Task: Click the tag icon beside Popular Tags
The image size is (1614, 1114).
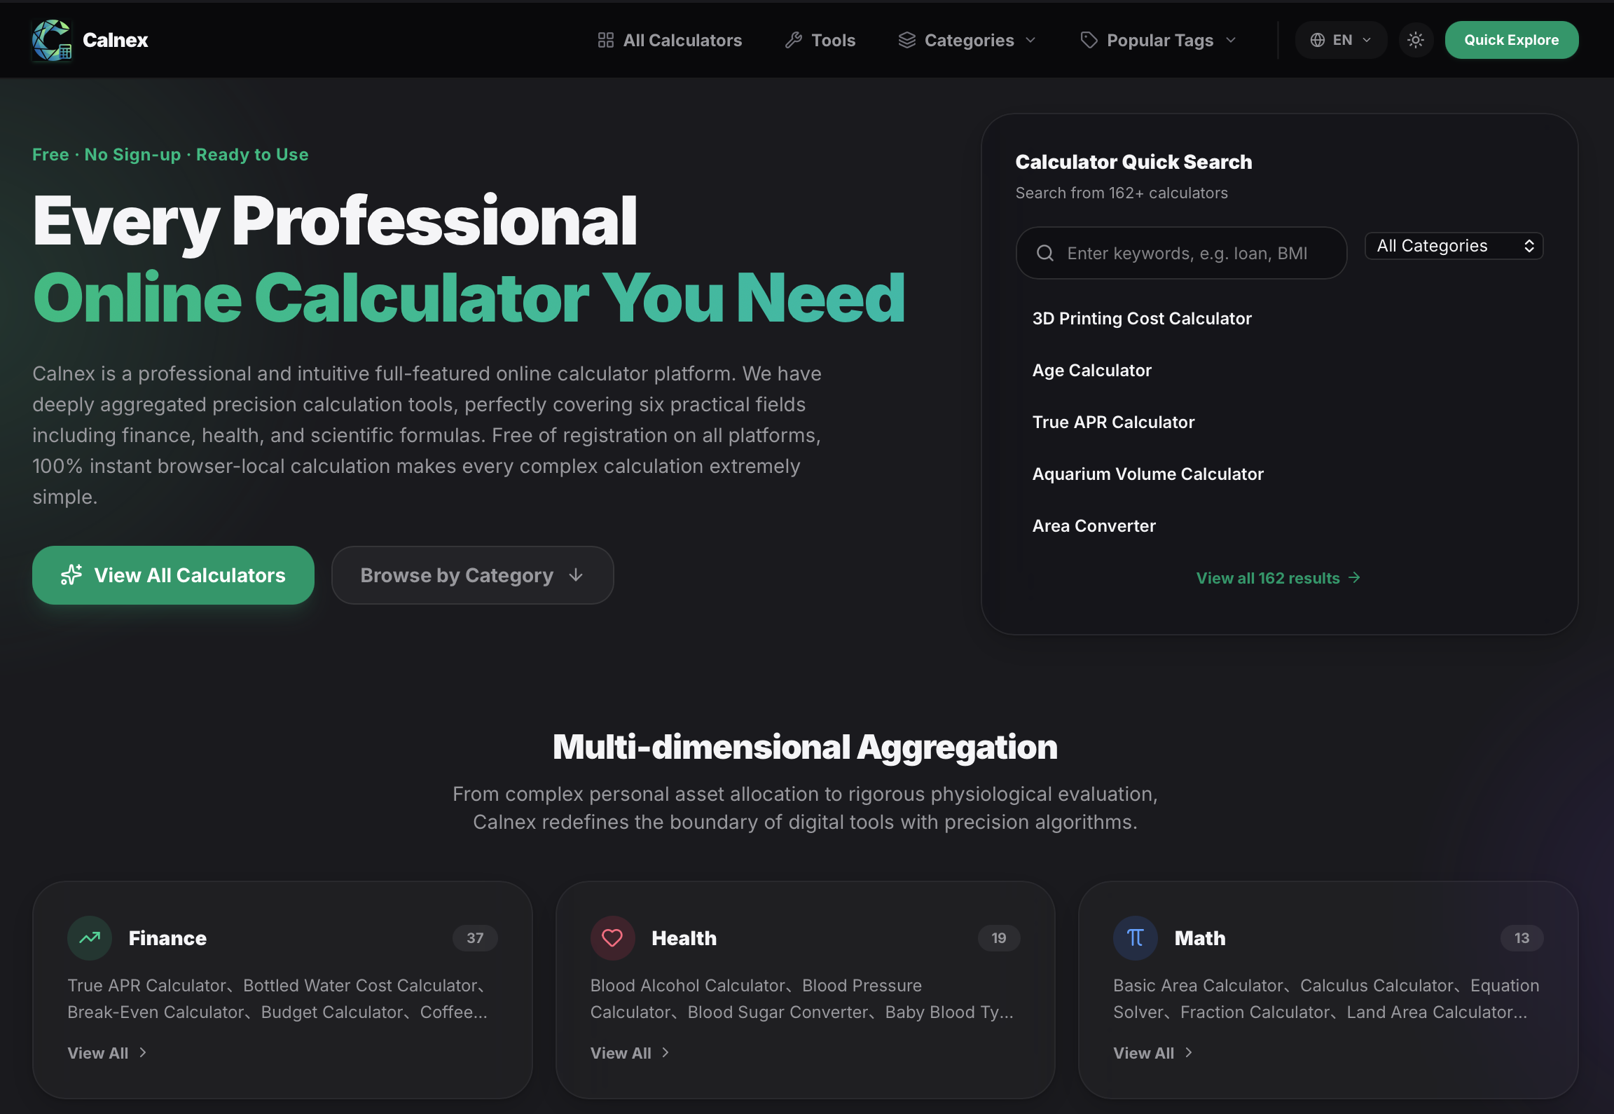Action: pyautogui.click(x=1089, y=40)
